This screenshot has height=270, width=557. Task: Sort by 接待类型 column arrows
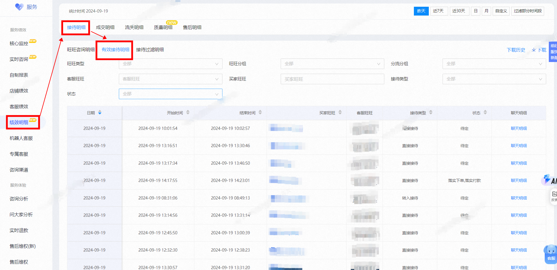click(x=431, y=112)
